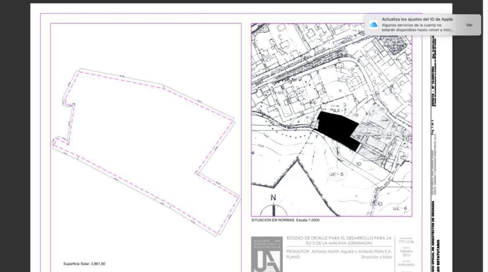Click the PROMOTOR line in the title block
This screenshot has height=272, width=488.
pos(339,252)
